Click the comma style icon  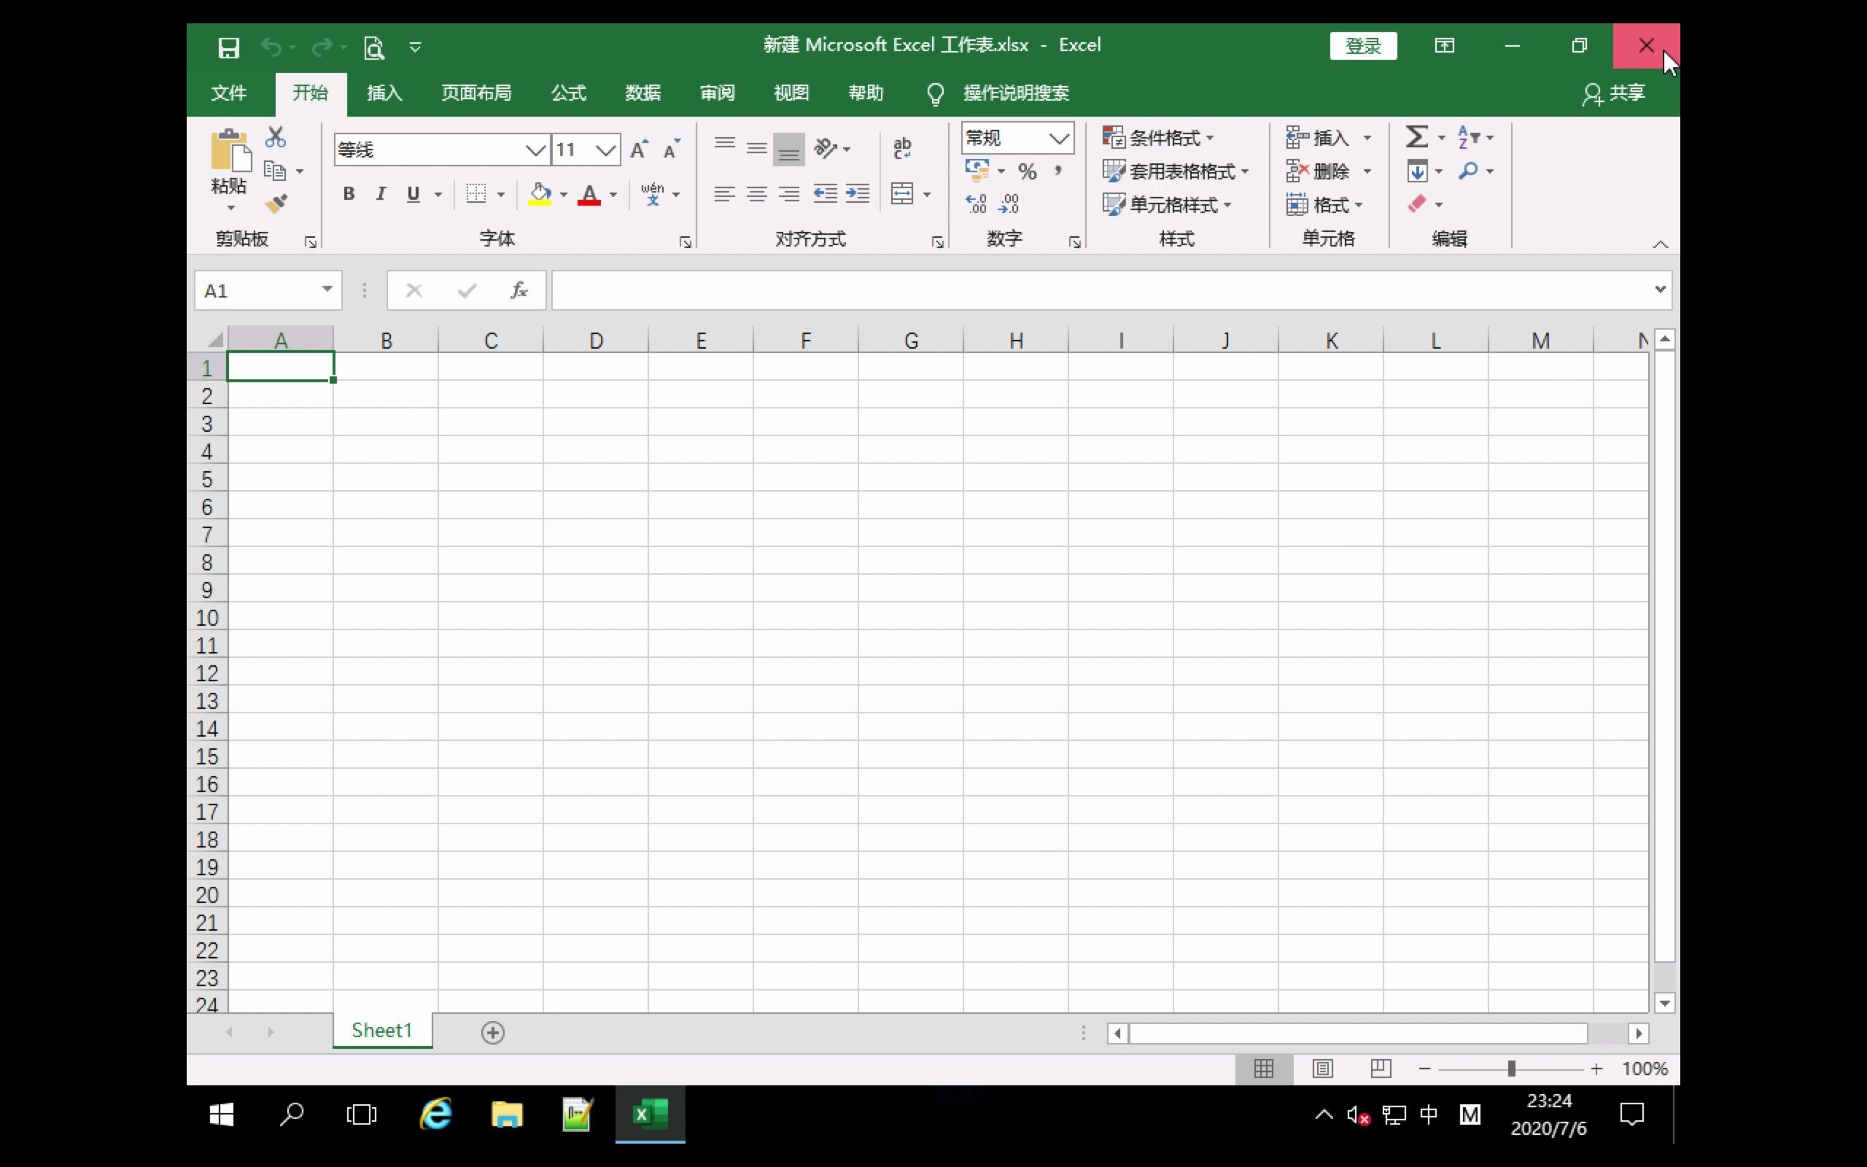[x=1058, y=170]
